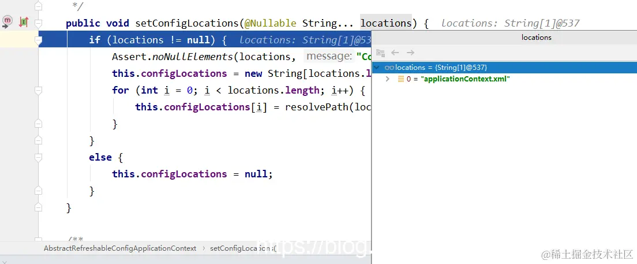637x264 pixels.
Task: Click the method breakpoint icon in the gutter
Action: 8,21
